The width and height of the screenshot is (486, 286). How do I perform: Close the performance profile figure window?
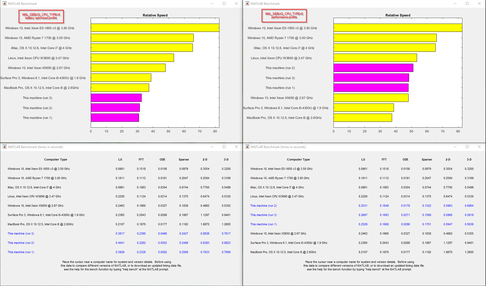pyautogui.click(x=479, y=4)
